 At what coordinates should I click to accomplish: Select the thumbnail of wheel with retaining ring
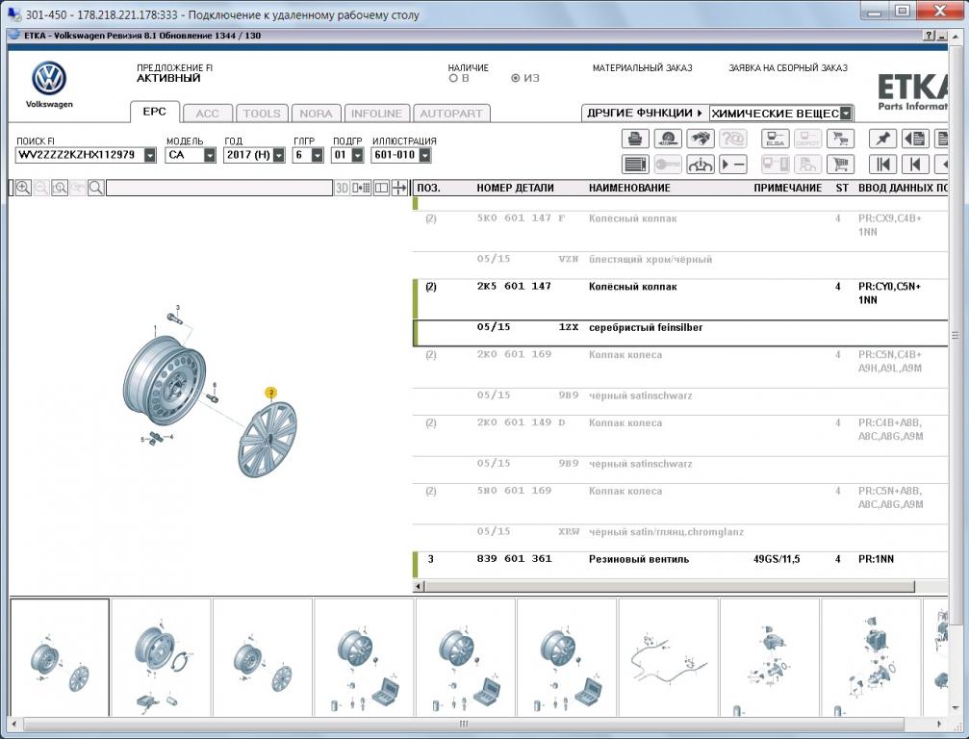pos(162,657)
